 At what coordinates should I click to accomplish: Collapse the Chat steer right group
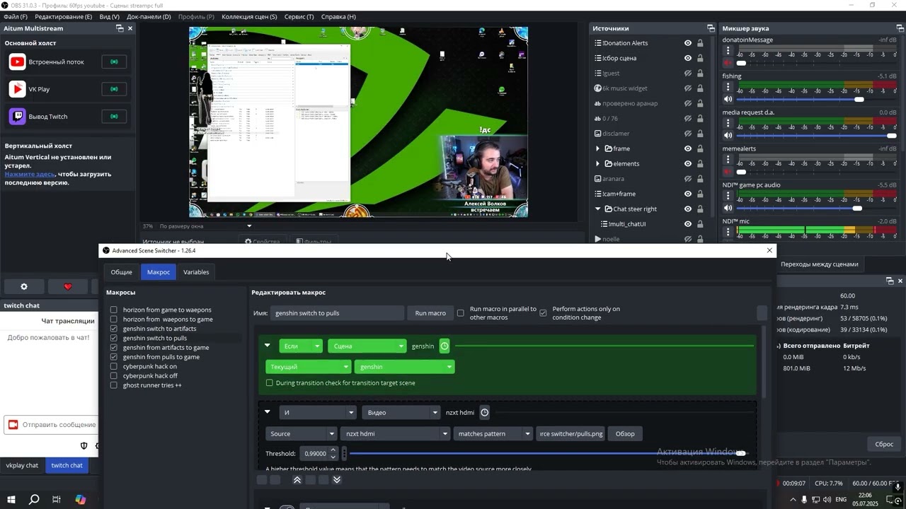click(x=598, y=209)
